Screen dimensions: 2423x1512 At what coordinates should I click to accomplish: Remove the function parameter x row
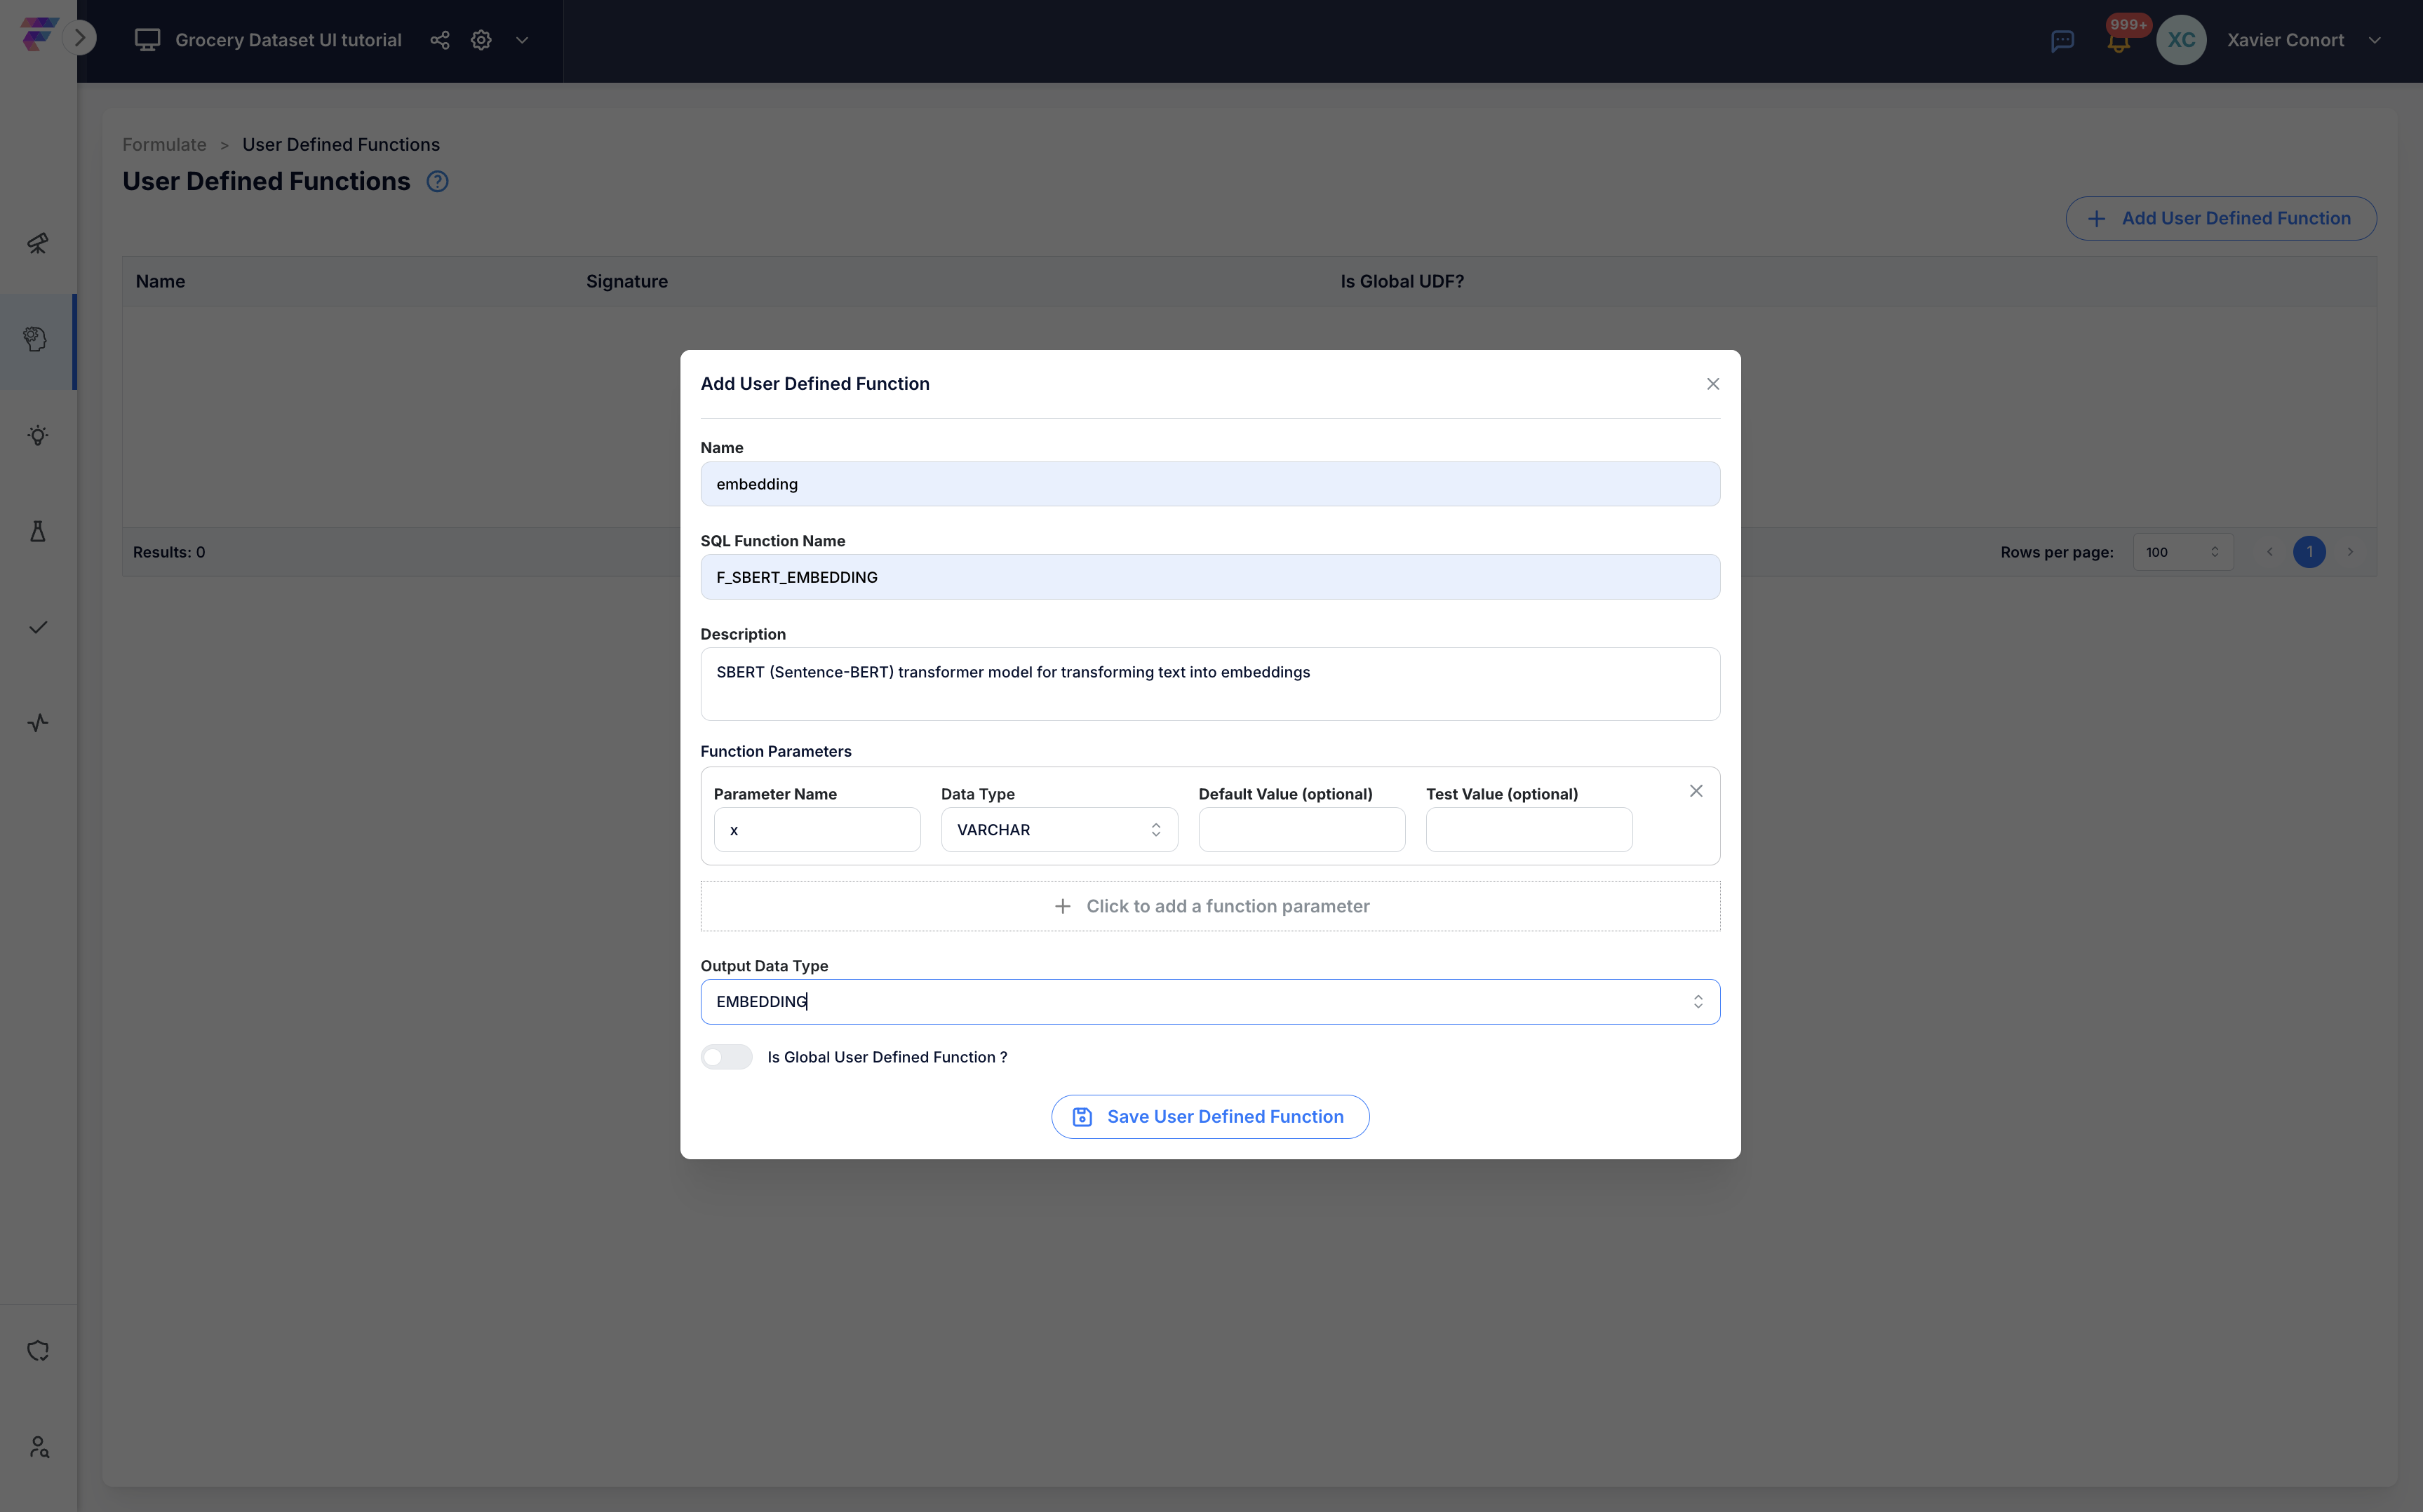pyautogui.click(x=1695, y=791)
